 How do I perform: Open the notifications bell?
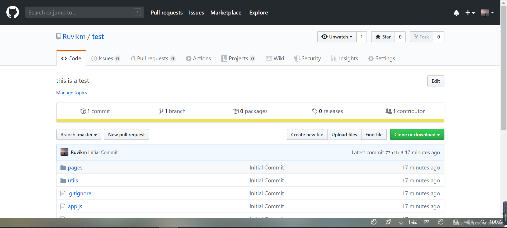coord(456,13)
